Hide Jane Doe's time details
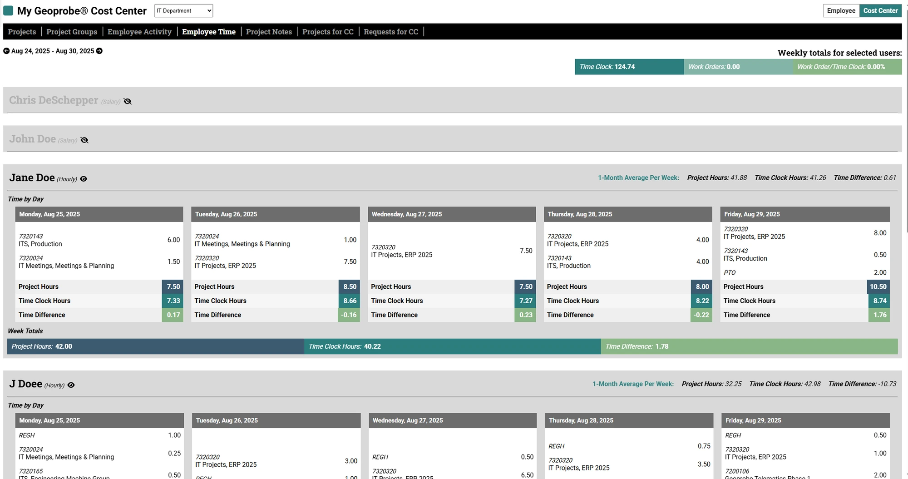 (84, 179)
